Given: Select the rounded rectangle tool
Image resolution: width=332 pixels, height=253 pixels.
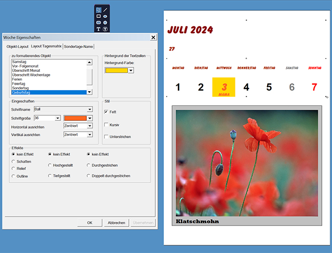Looking at the screenshot, I should pos(98,23).
